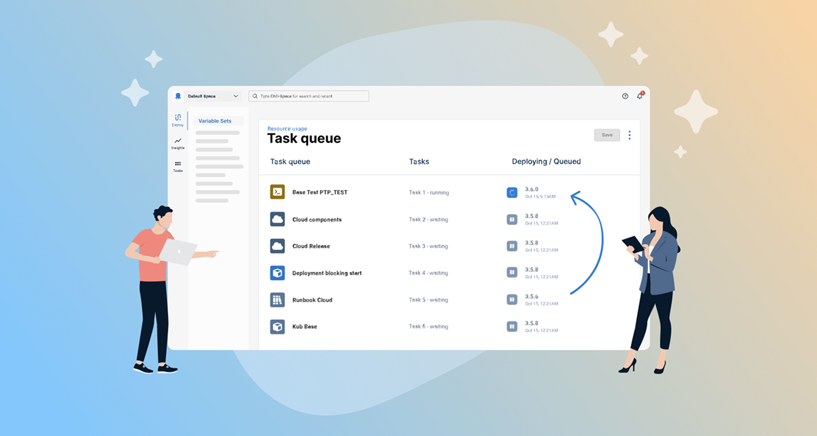Switch to Insights in the sidebar
The height and width of the screenshot is (436, 817).
click(x=178, y=143)
